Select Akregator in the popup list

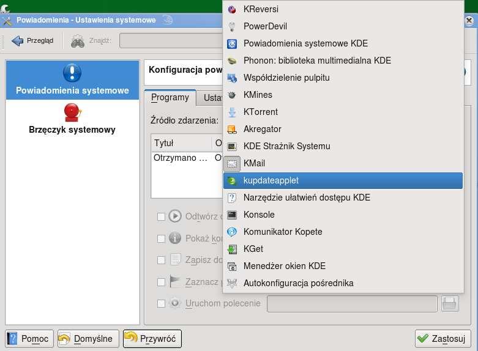point(343,129)
